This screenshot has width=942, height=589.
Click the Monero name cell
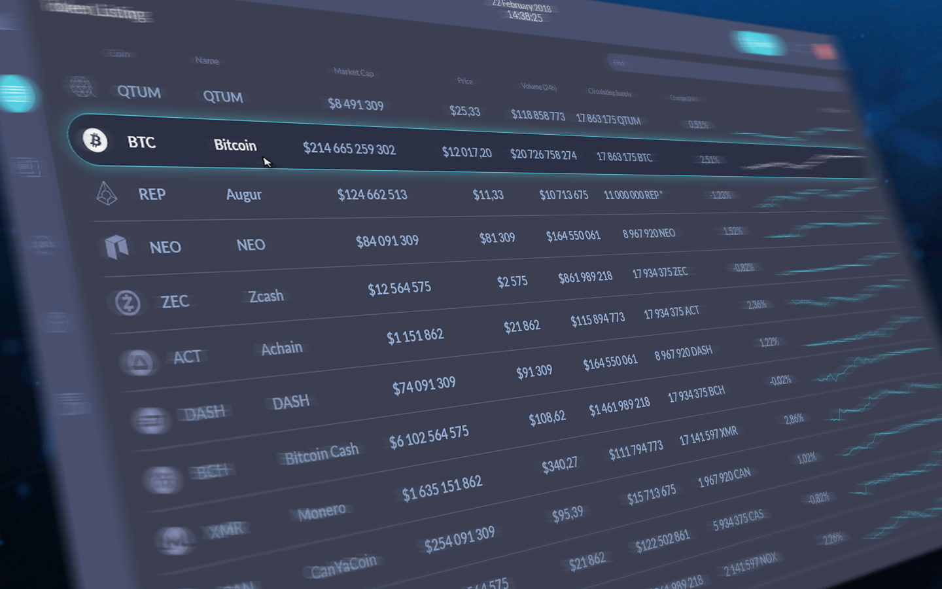pyautogui.click(x=321, y=512)
